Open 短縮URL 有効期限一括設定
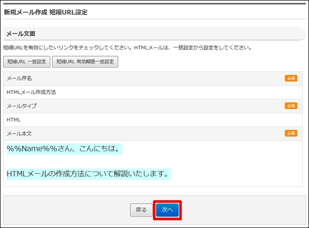309x228 pixels. coord(85,62)
